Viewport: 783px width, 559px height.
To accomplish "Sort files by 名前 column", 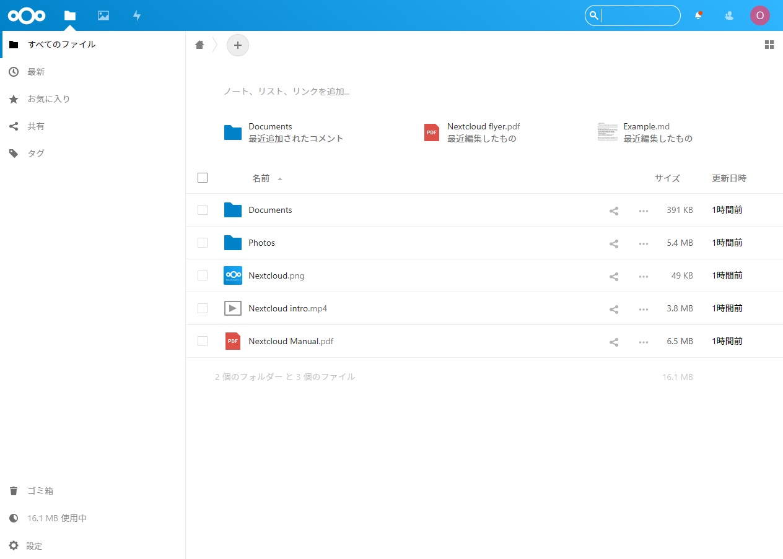I will 261,178.
